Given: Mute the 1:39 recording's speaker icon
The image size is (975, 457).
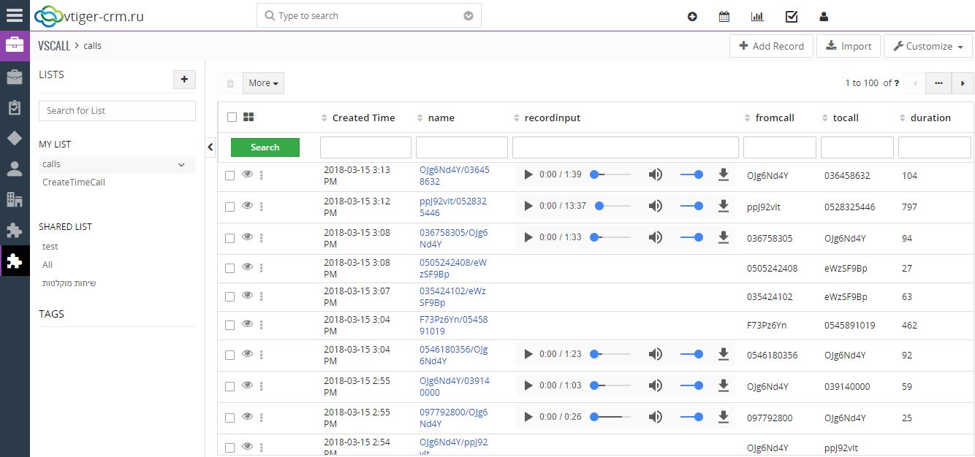Looking at the screenshot, I should [x=656, y=174].
